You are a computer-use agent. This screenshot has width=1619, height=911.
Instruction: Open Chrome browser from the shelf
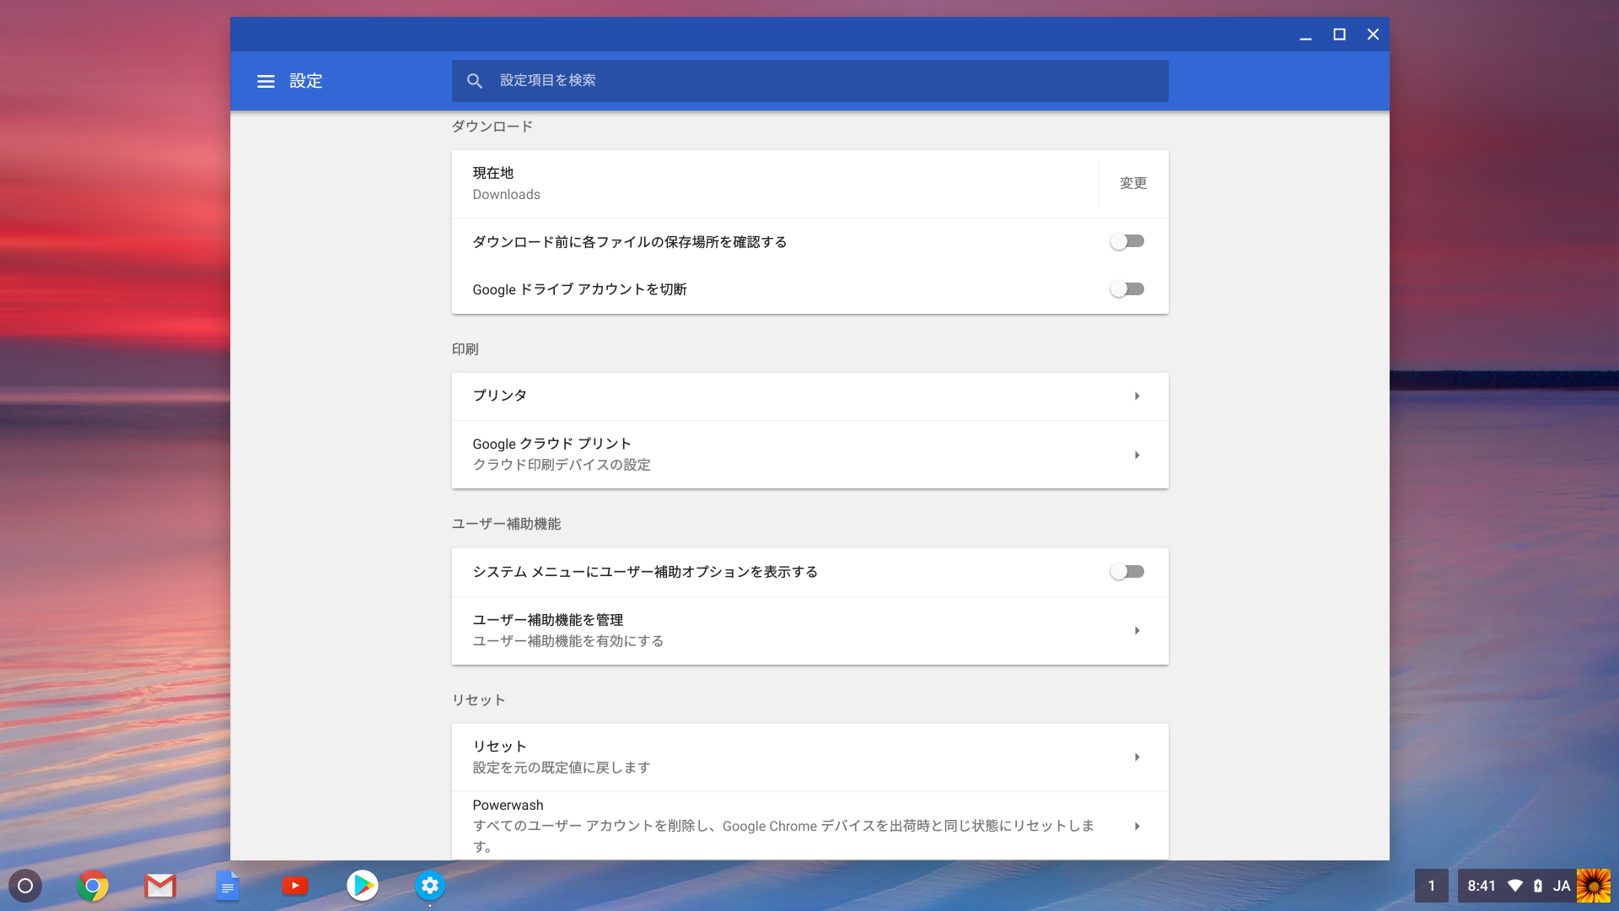(93, 886)
